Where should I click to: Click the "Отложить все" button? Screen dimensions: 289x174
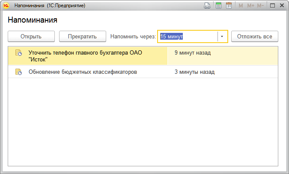[x=254, y=37]
